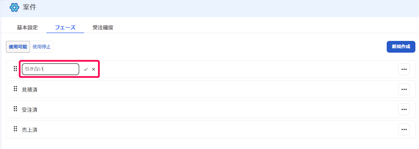Open the three-dot menu for 見積済
The image size is (419, 149).
(x=404, y=89)
